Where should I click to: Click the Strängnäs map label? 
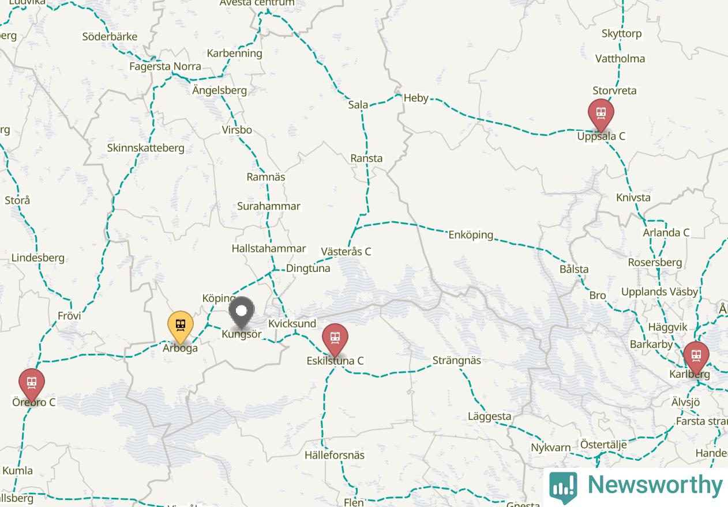457,360
